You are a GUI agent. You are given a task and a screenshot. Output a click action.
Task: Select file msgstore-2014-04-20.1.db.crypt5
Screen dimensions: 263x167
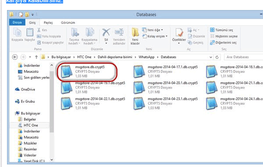(166, 87)
